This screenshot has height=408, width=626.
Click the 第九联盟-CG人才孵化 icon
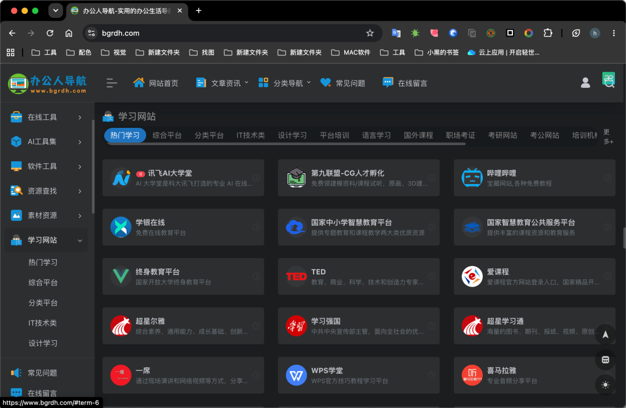(296, 178)
